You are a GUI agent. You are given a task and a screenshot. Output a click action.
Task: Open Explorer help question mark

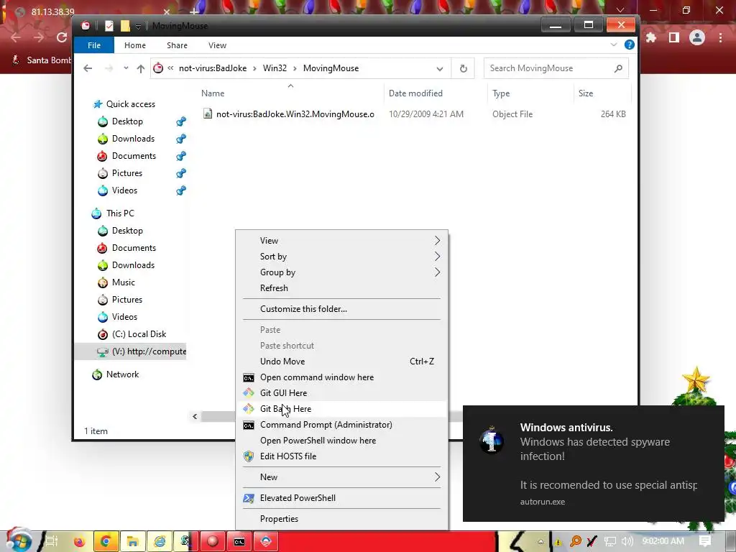point(630,45)
